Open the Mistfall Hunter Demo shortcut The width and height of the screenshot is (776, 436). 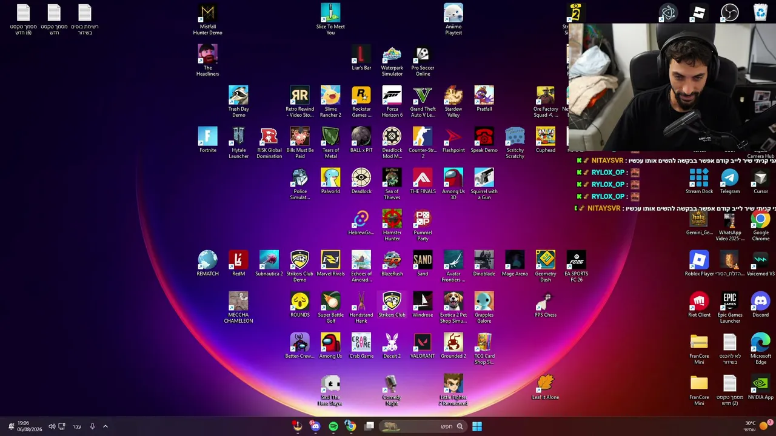pos(207,19)
